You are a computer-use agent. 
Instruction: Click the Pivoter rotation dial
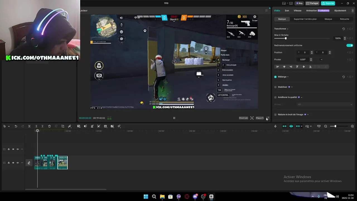[321, 59]
